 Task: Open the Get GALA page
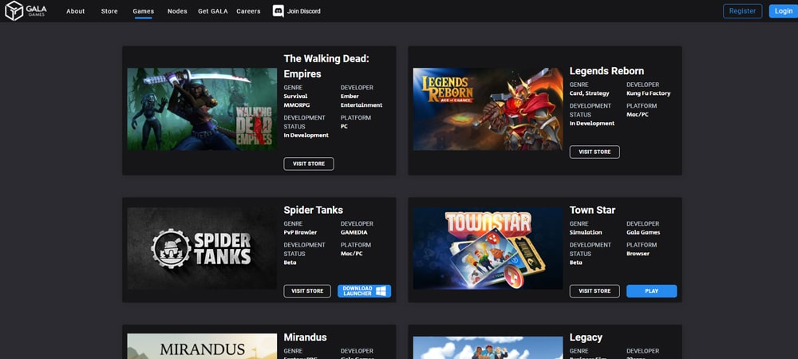[x=213, y=11]
